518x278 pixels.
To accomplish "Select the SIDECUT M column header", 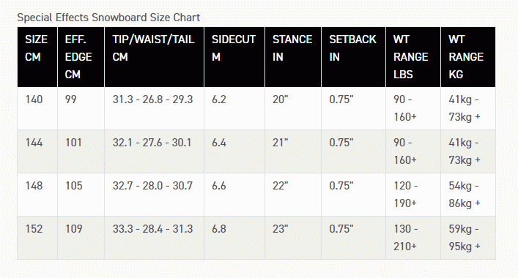I will (x=234, y=57).
